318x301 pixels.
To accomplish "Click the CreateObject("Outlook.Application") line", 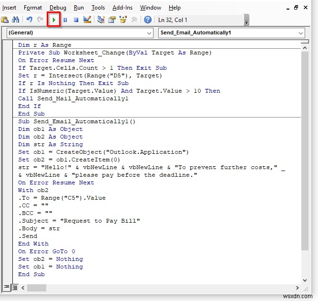I will [103, 152].
